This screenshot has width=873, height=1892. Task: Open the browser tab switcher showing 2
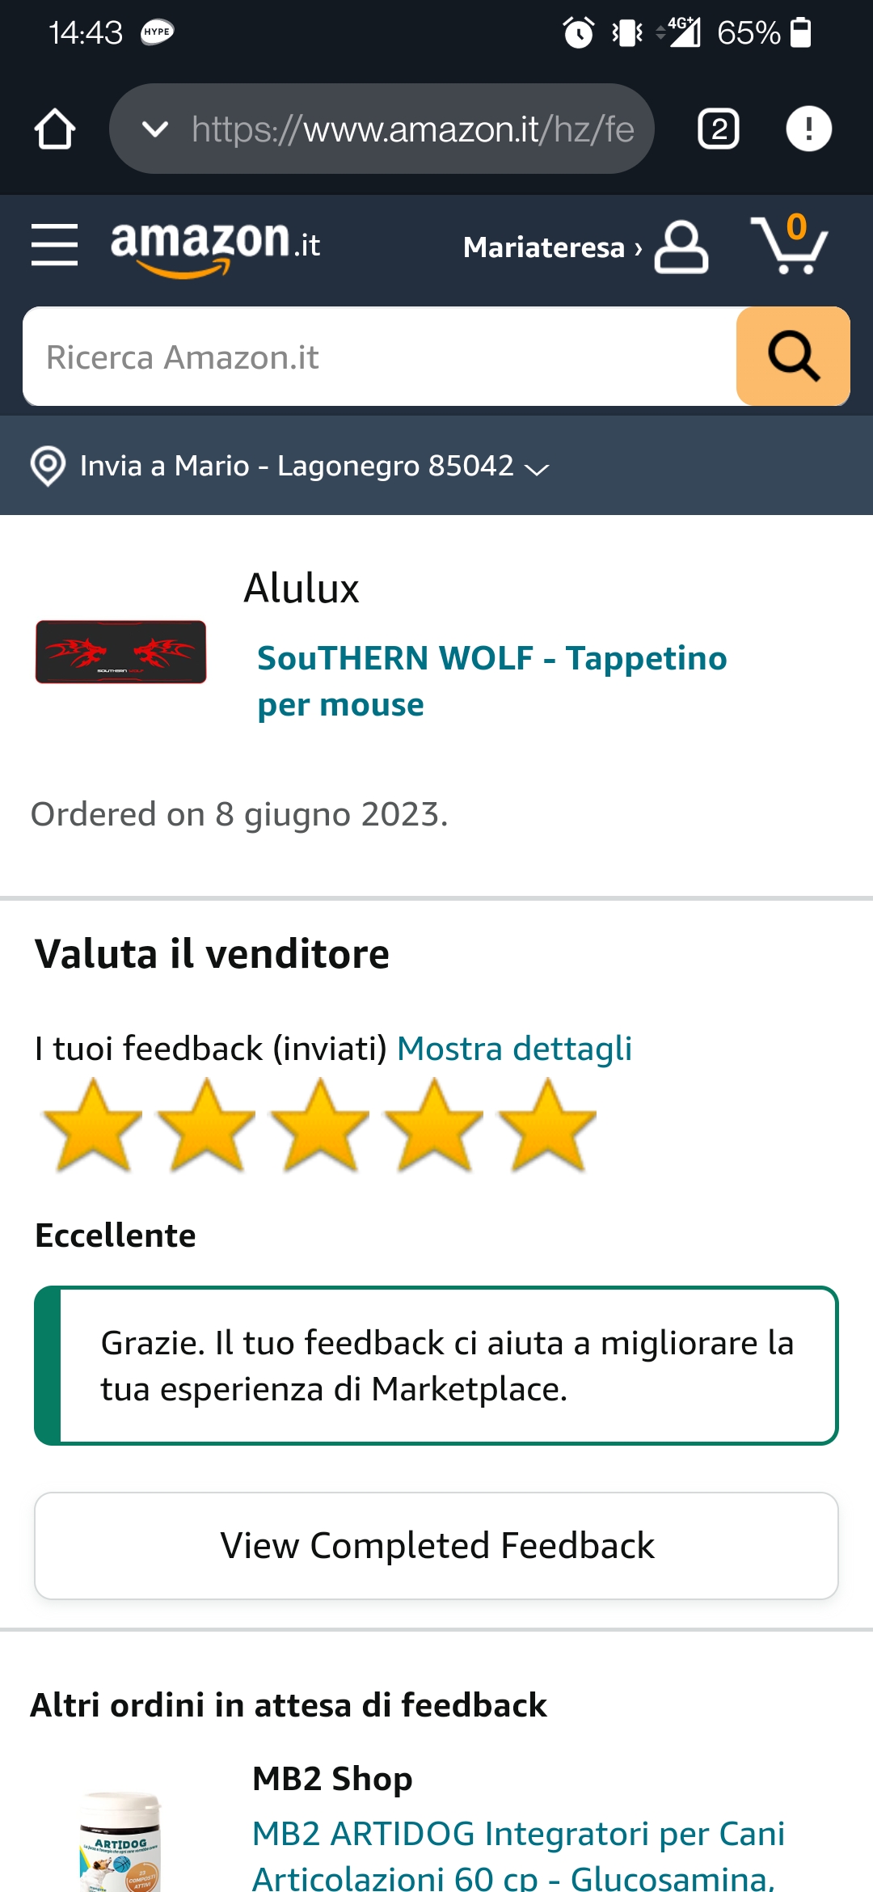click(719, 129)
